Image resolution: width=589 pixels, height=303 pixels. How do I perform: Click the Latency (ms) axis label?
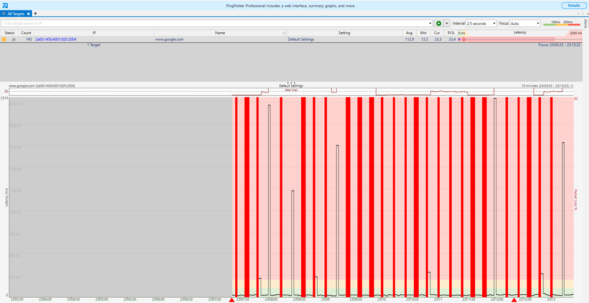[6, 197]
